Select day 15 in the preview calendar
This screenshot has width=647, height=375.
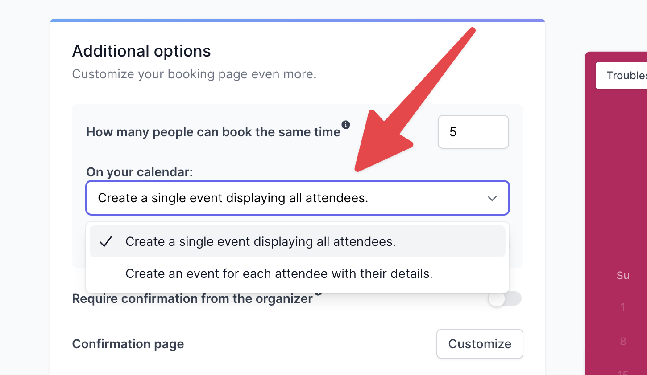(623, 372)
